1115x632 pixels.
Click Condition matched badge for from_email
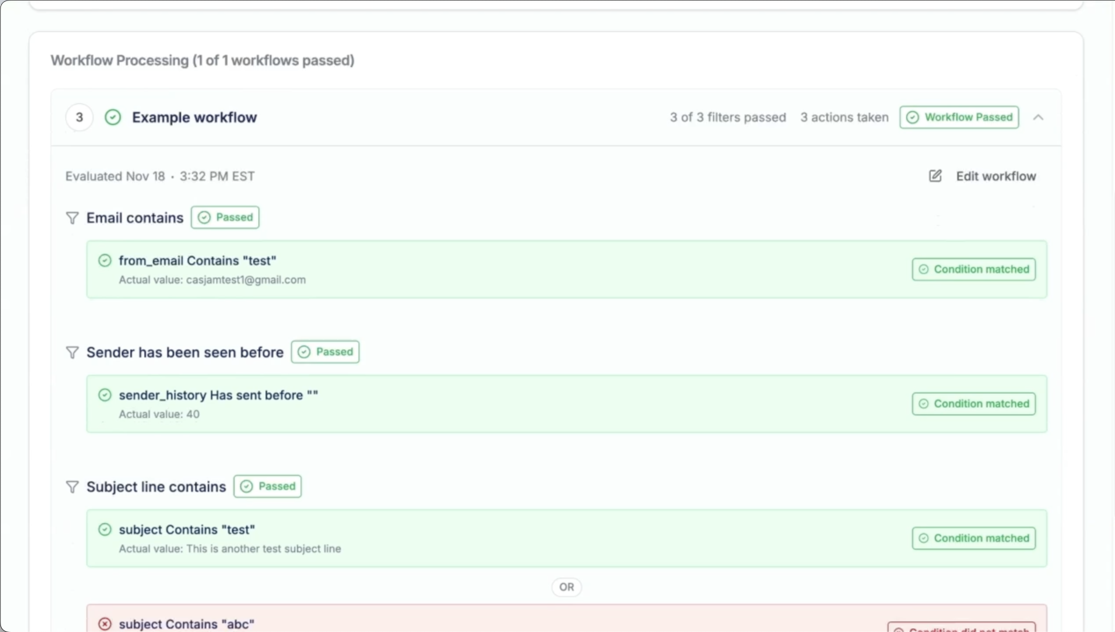(x=973, y=269)
